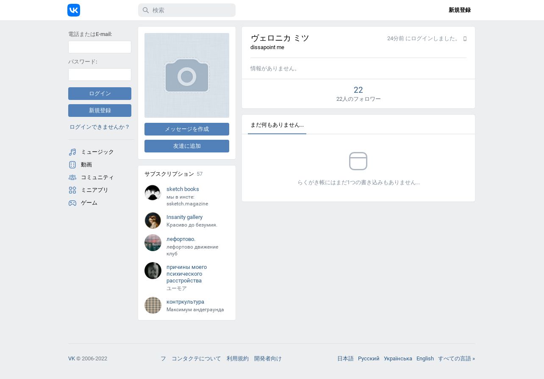Open 動画 menu item

pyautogui.click(x=86, y=165)
